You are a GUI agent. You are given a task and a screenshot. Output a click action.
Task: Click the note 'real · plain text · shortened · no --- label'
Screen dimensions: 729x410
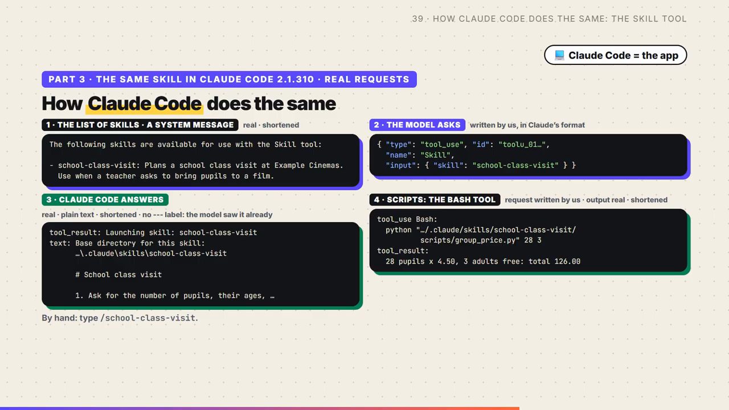(x=157, y=215)
